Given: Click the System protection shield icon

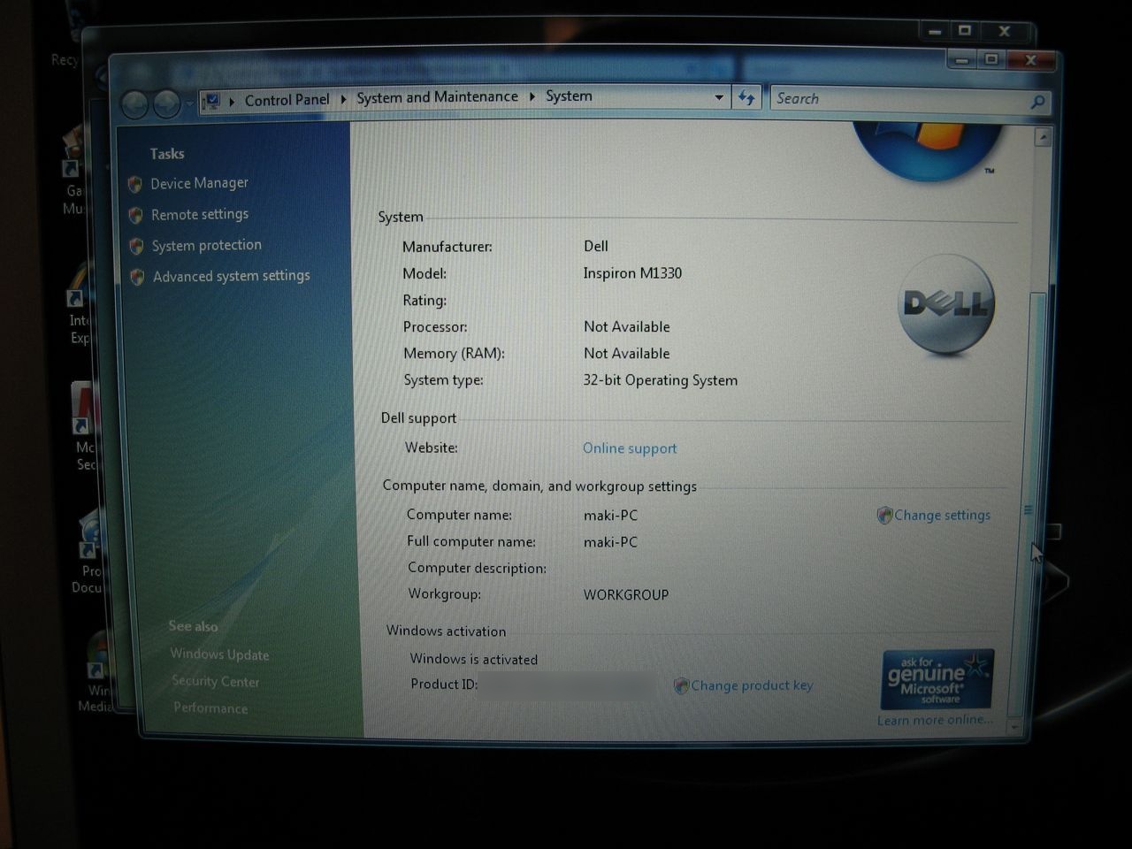Looking at the screenshot, I should point(136,246).
